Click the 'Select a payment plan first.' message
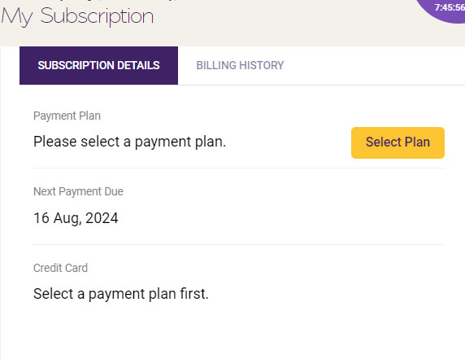This screenshot has height=359, width=465. pyautogui.click(x=121, y=294)
